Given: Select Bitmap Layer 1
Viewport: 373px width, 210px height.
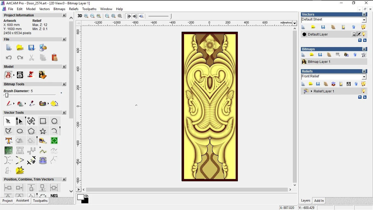Looking at the screenshot, I should click(x=319, y=62).
